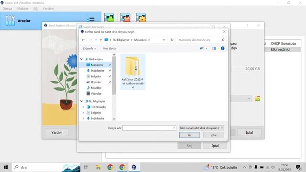Select Müzikler in the navigation pane
The image size is (306, 172).
coord(96,88)
